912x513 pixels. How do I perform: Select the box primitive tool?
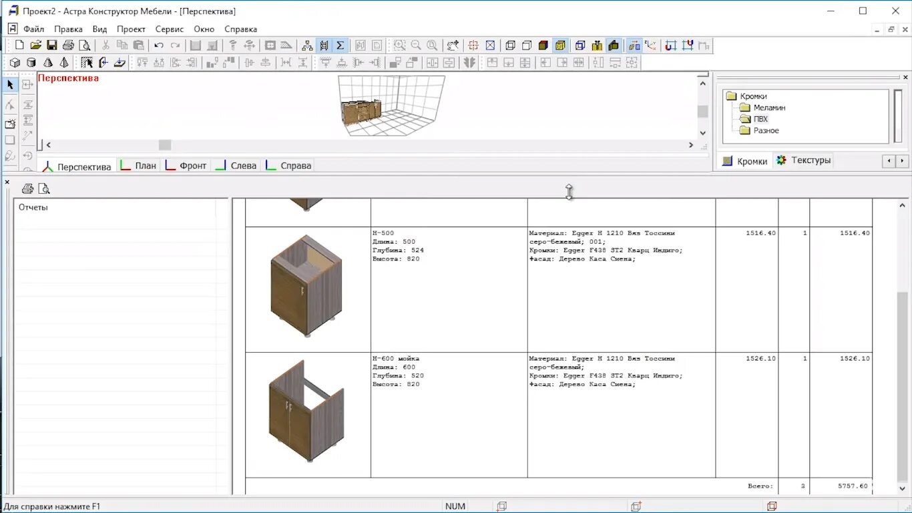pyautogui.click(x=15, y=63)
